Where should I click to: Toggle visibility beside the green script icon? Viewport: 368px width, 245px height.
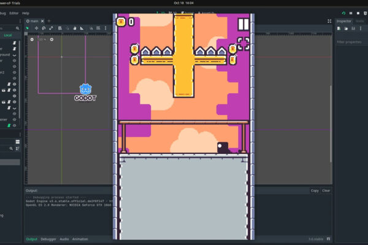coord(14,126)
